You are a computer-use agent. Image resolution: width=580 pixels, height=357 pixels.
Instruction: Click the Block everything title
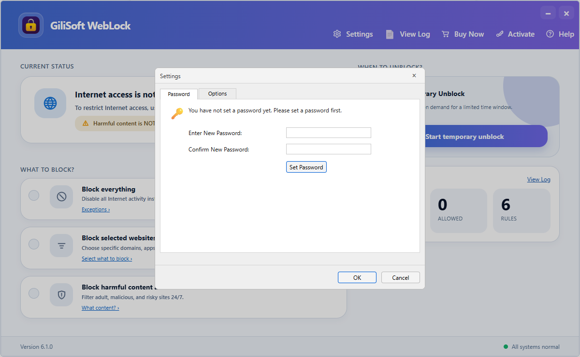[109, 190]
